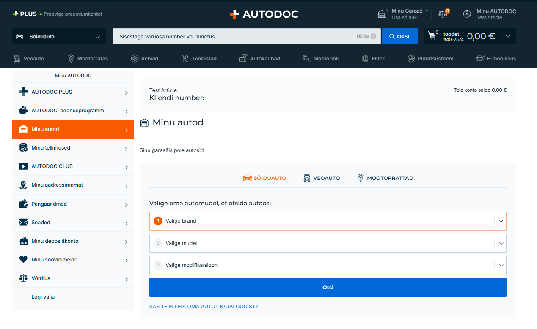Image resolution: width=537 pixels, height=329 pixels.
Task: Open Pidurisüsteem brake system category
Action: [x=430, y=59]
